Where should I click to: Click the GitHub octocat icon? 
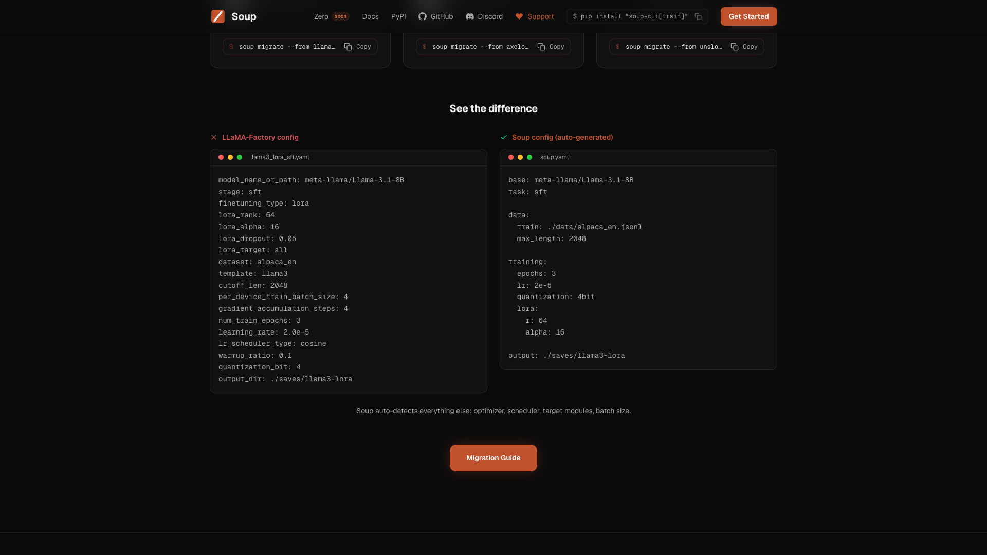[423, 16]
